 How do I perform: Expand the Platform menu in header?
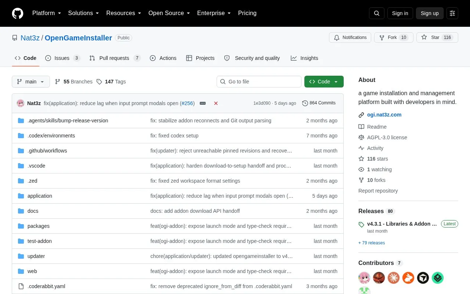47,13
